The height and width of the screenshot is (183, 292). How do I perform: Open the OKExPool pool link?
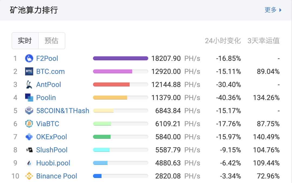pyautogui.click(x=52, y=137)
